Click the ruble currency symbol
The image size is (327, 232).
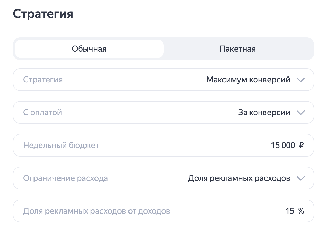pyautogui.click(x=302, y=146)
